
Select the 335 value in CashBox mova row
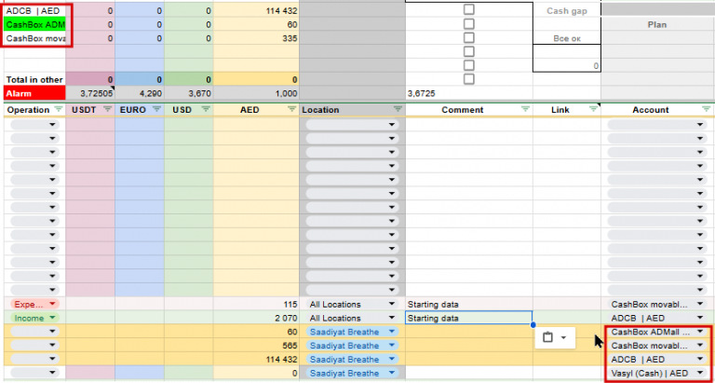(256, 38)
